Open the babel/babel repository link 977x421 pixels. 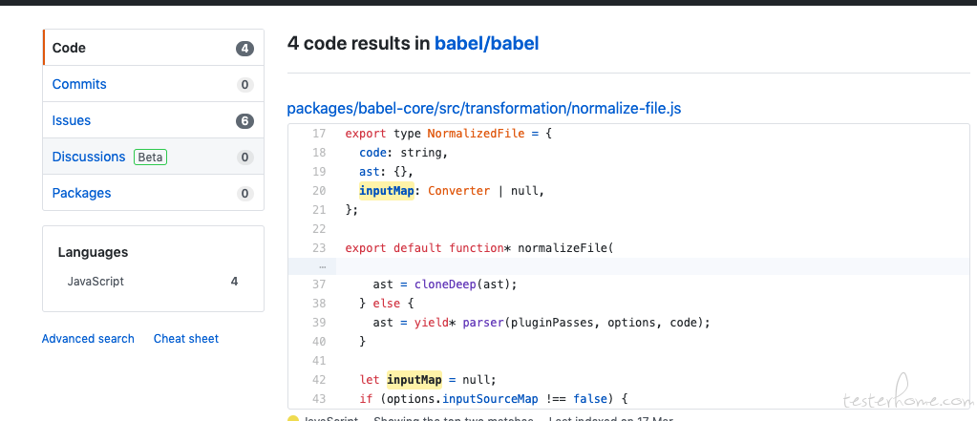487,44
